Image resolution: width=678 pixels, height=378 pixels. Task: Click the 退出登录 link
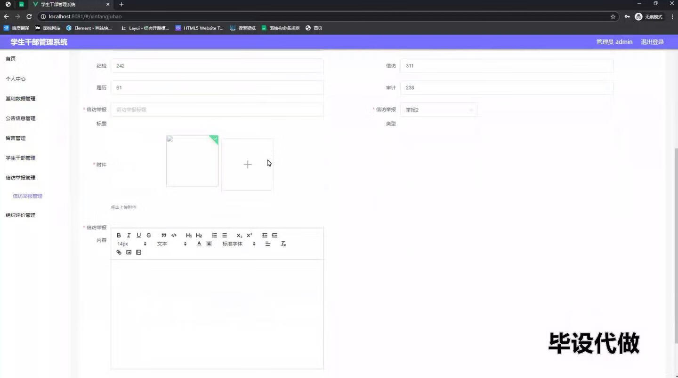coord(652,42)
